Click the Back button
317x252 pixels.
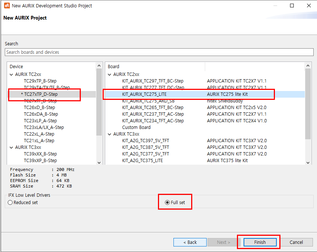[190, 242]
